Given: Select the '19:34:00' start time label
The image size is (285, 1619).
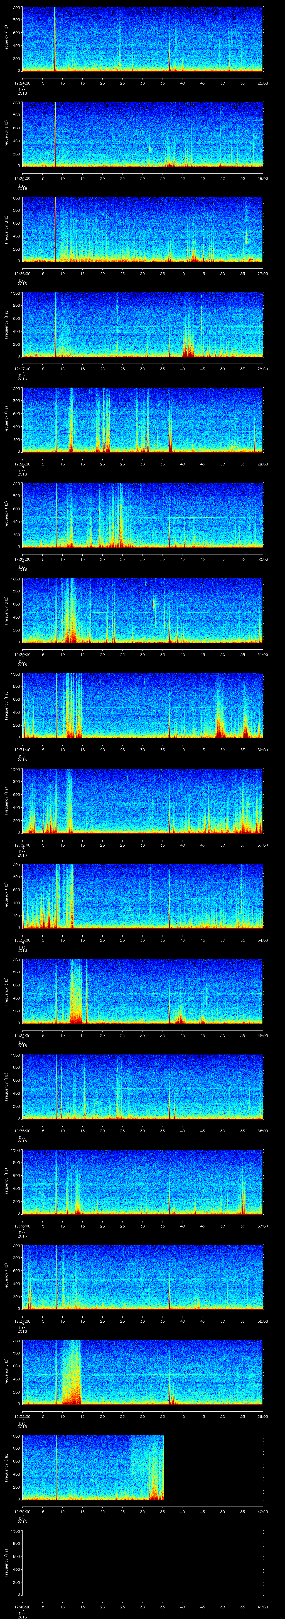Looking at the screenshot, I should [x=22, y=1035].
